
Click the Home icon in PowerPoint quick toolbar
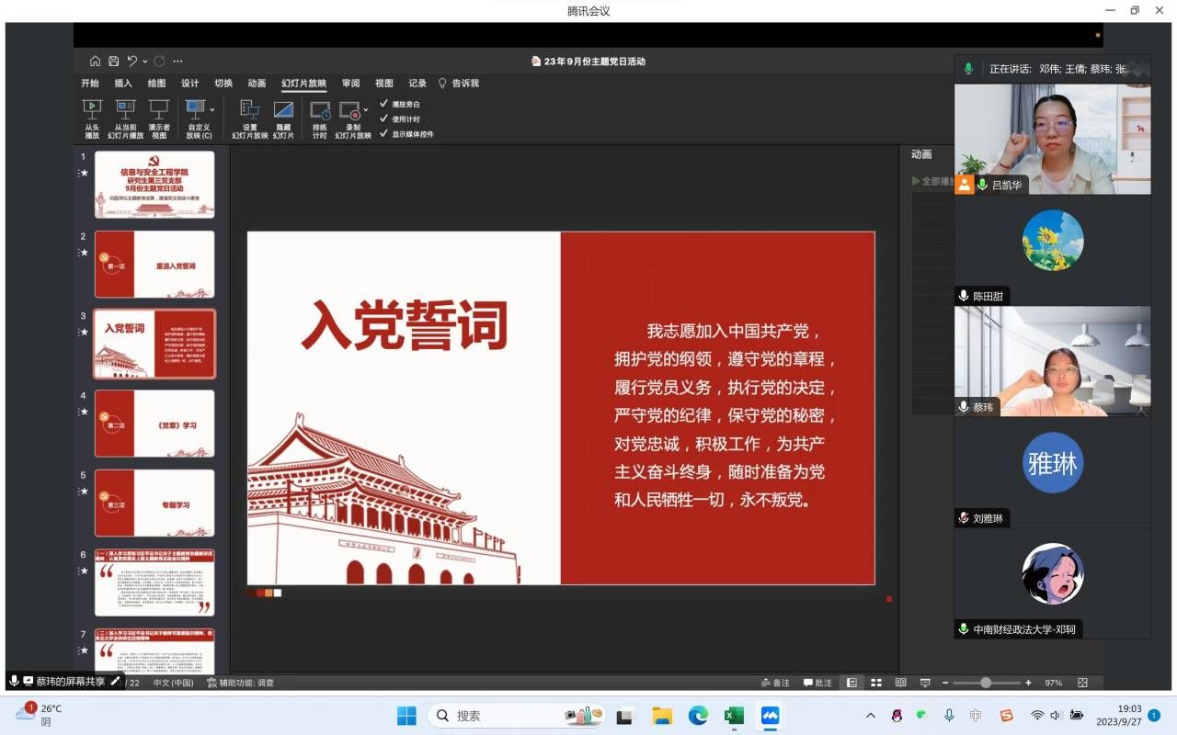click(95, 62)
